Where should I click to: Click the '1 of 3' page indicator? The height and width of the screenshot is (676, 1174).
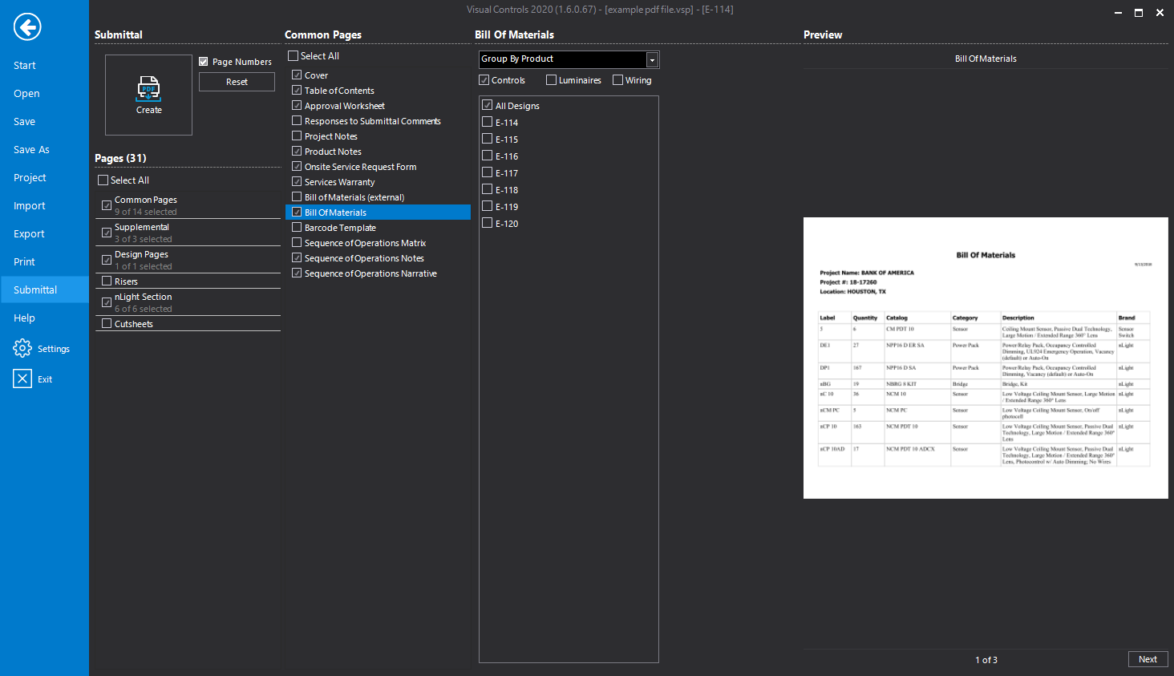(x=986, y=660)
